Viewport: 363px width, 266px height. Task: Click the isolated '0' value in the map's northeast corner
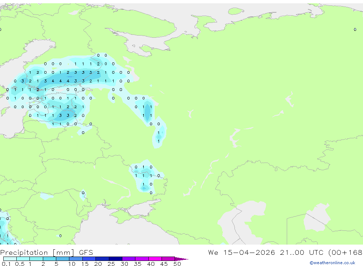[355, 29]
